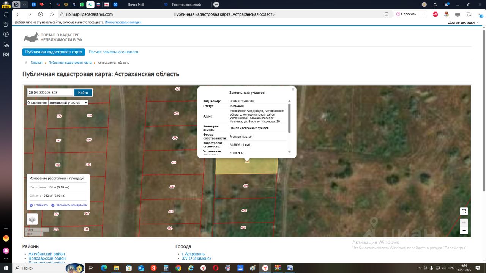The height and width of the screenshot is (273, 486).
Task: Show hidden system tray icons
Action: [x=419, y=268]
